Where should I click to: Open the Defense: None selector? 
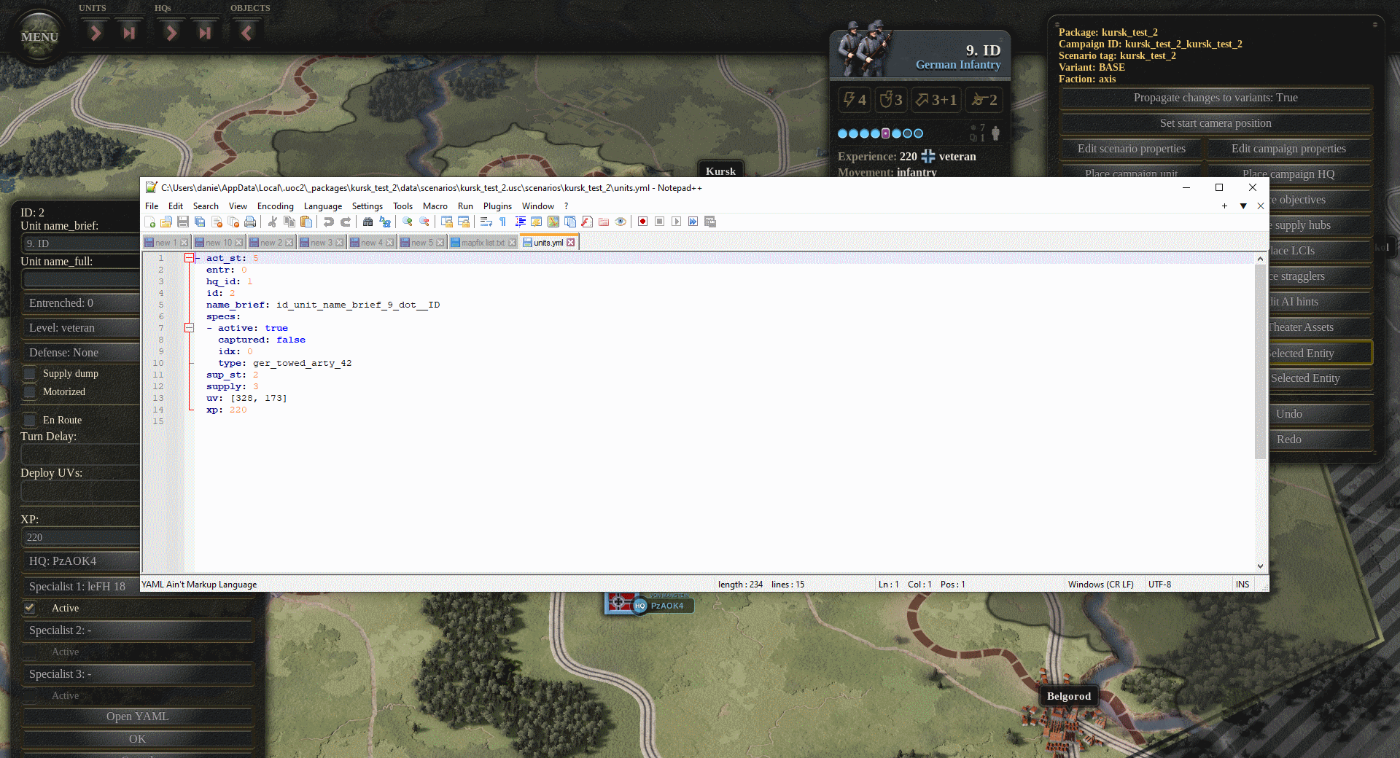[81, 353]
